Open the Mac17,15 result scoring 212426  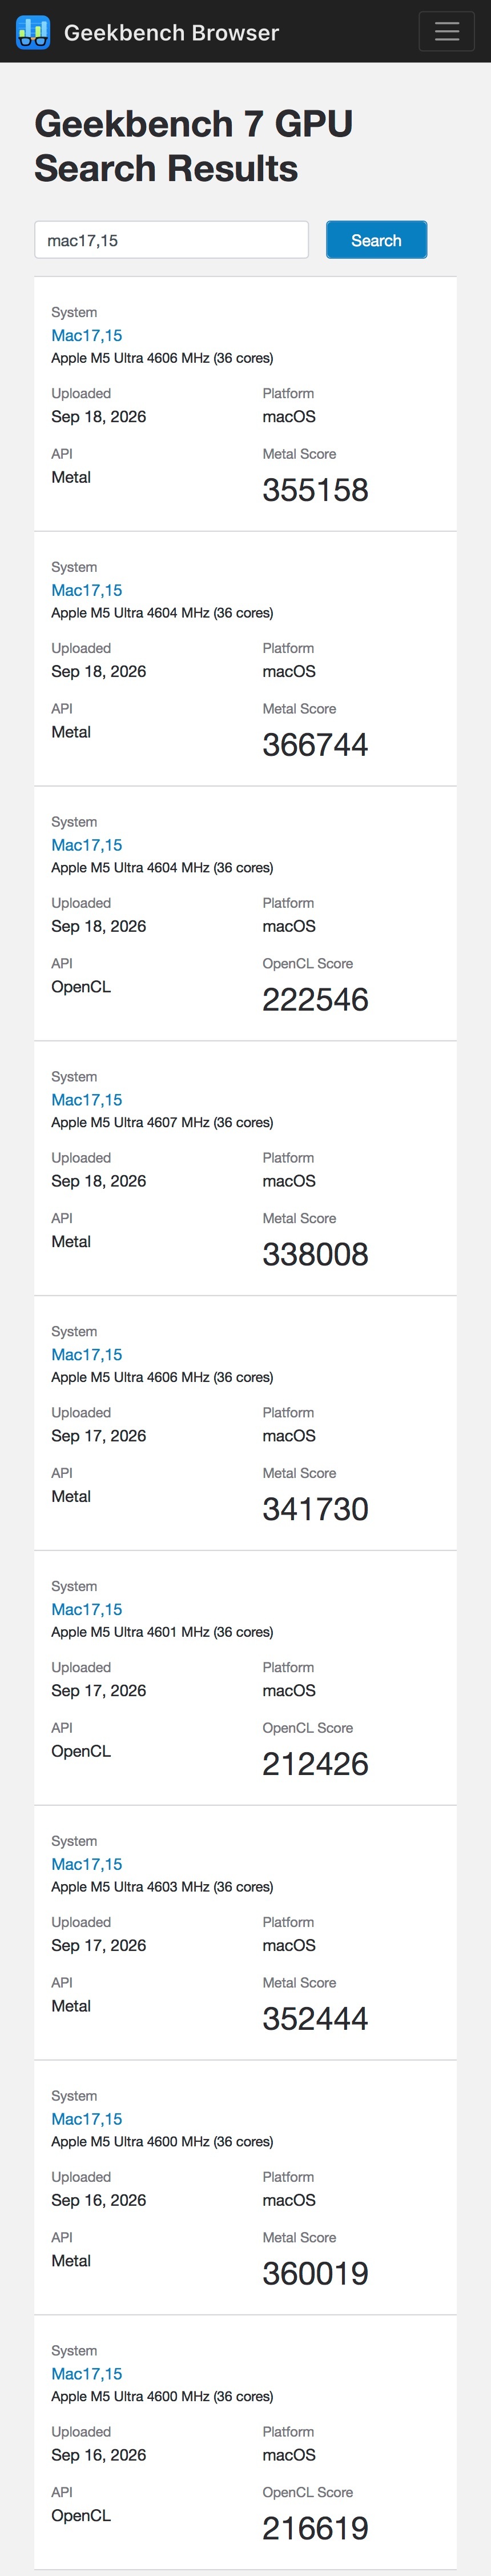pyautogui.click(x=87, y=1610)
